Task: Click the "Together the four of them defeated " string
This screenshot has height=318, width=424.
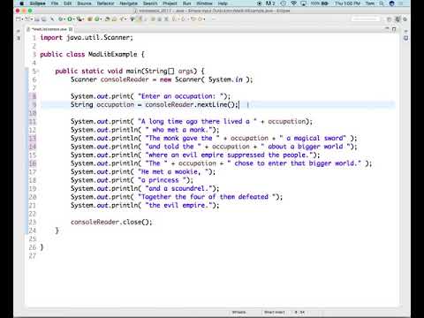Action: [207, 197]
